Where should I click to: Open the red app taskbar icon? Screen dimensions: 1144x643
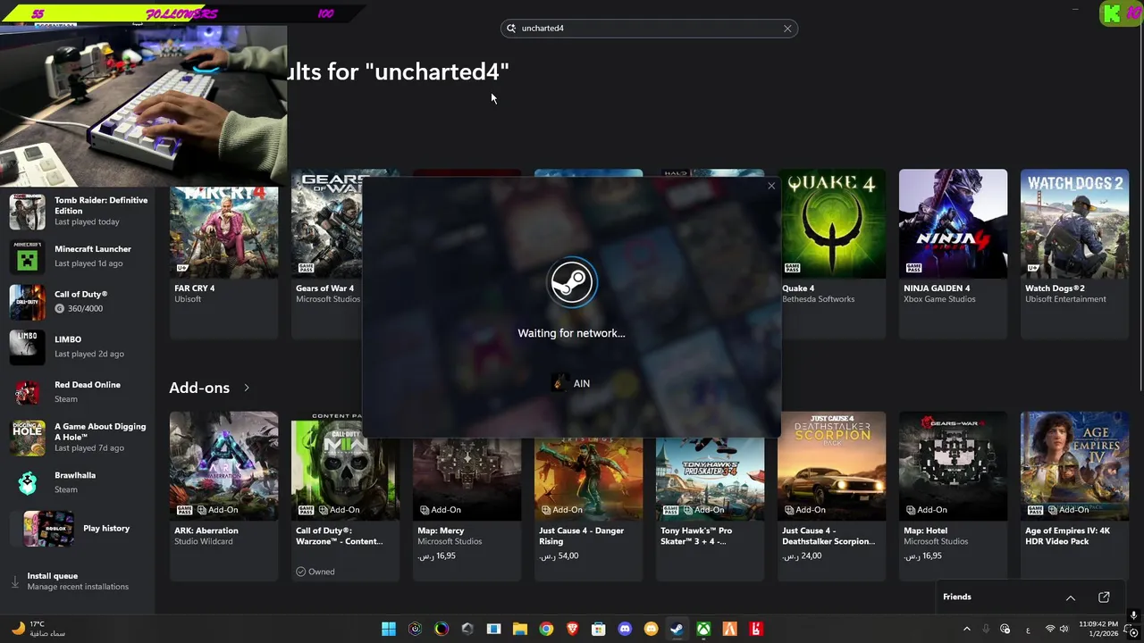point(756,629)
